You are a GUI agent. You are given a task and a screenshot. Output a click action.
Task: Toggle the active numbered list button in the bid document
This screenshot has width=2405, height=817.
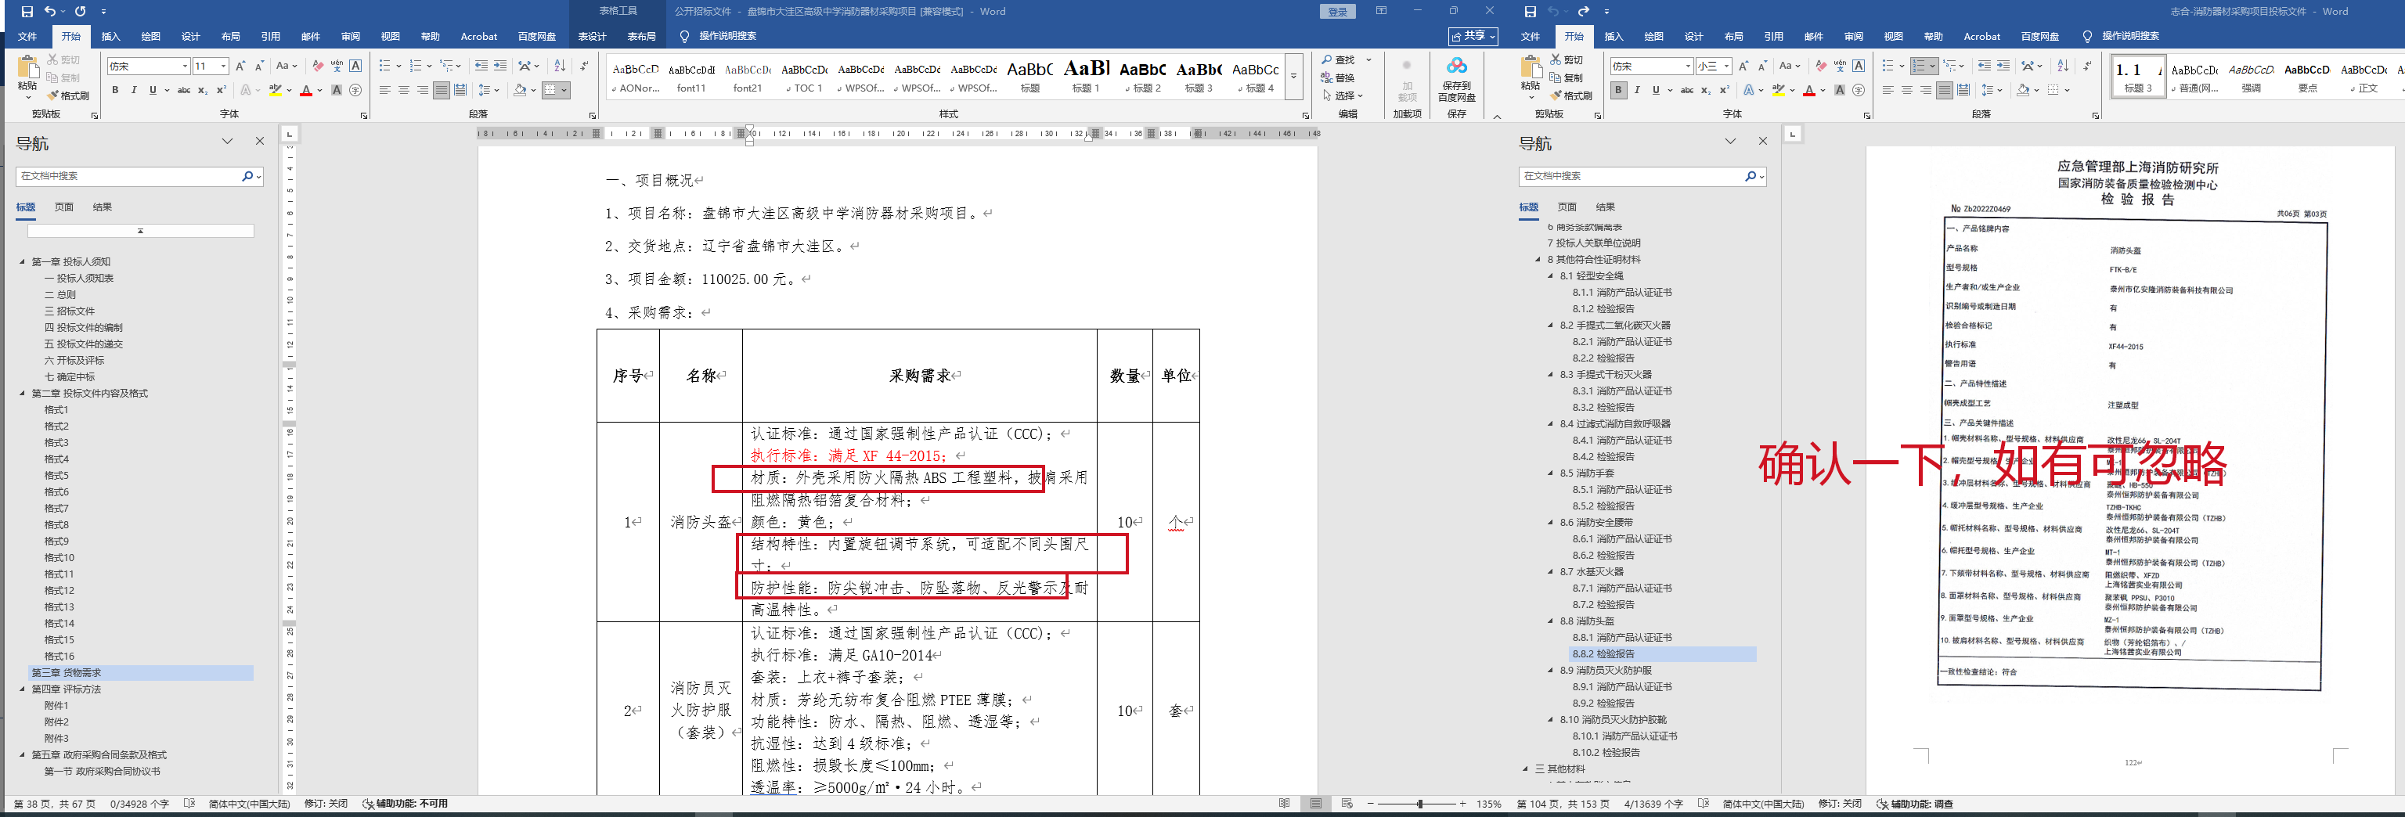click(1919, 67)
